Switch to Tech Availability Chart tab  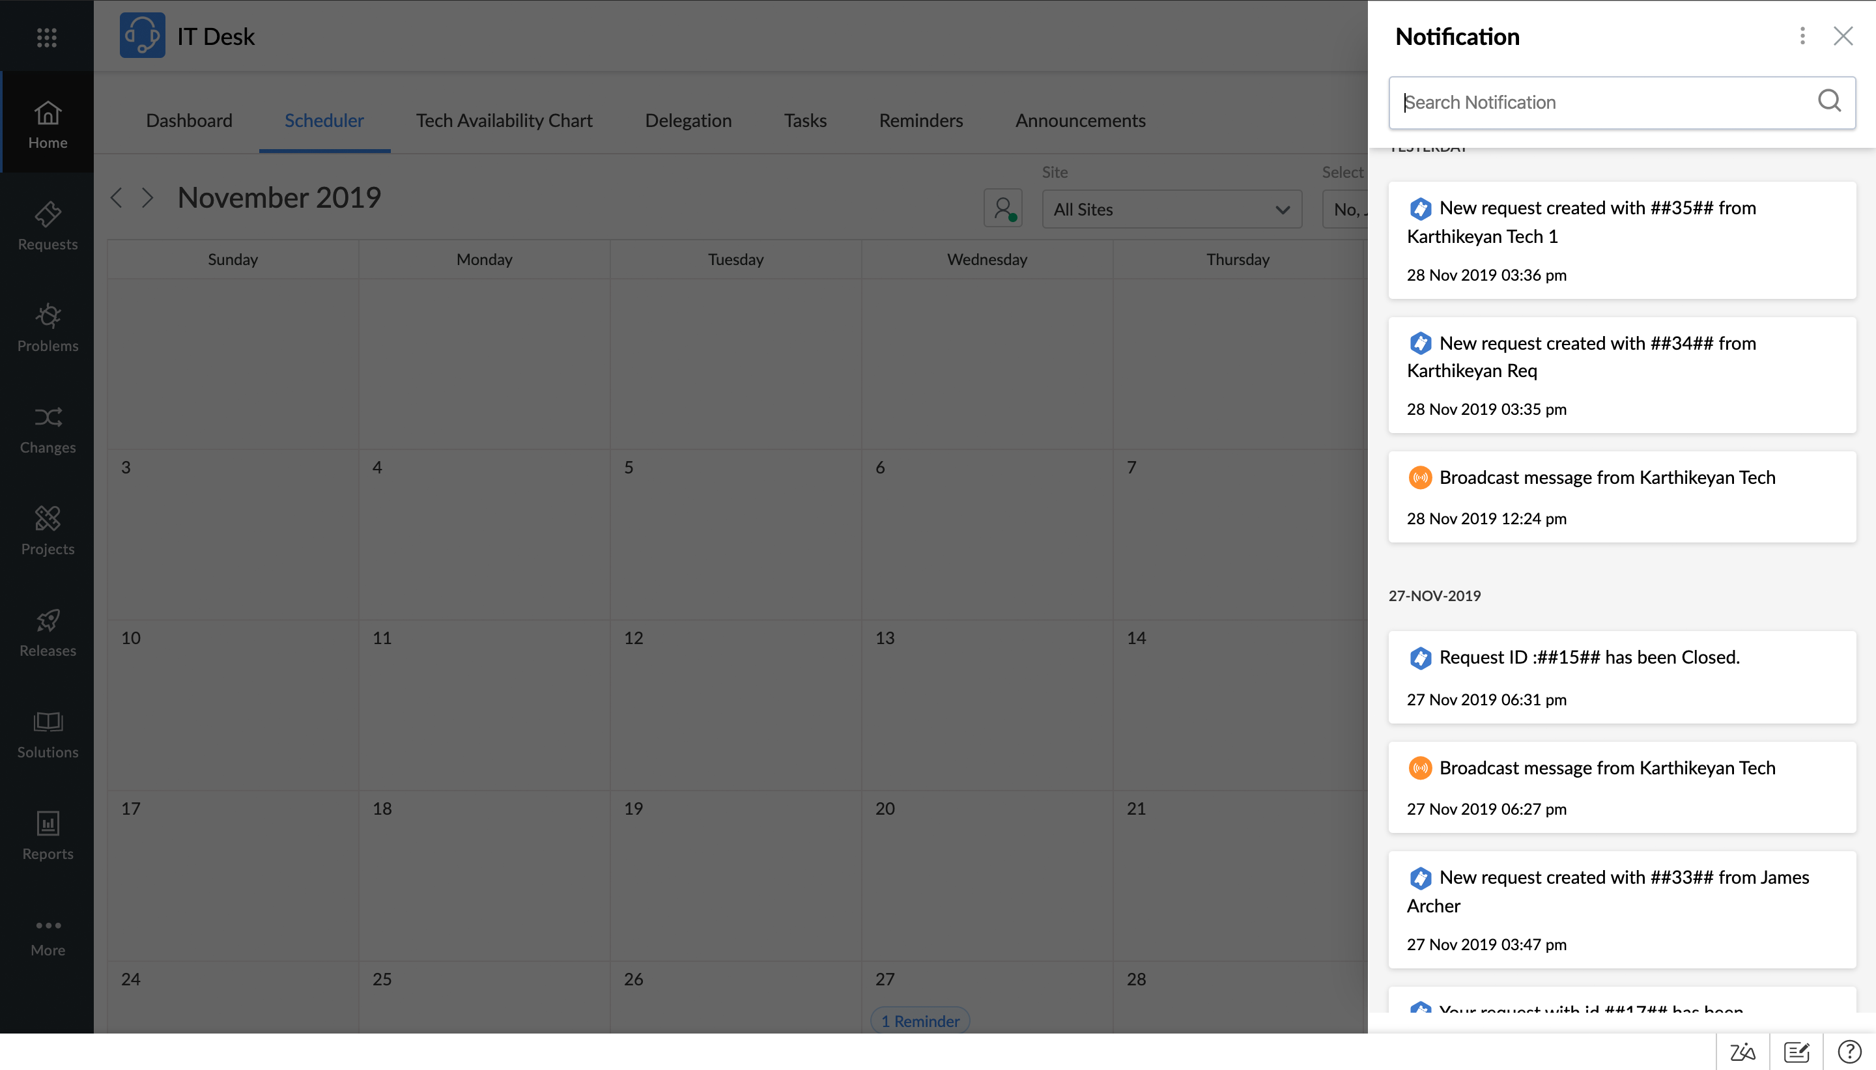pos(504,120)
